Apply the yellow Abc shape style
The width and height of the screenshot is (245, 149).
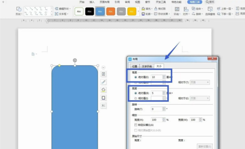[132, 11]
